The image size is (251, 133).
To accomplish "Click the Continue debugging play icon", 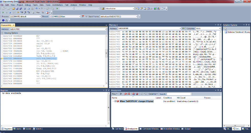I will [x=3, y=12].
